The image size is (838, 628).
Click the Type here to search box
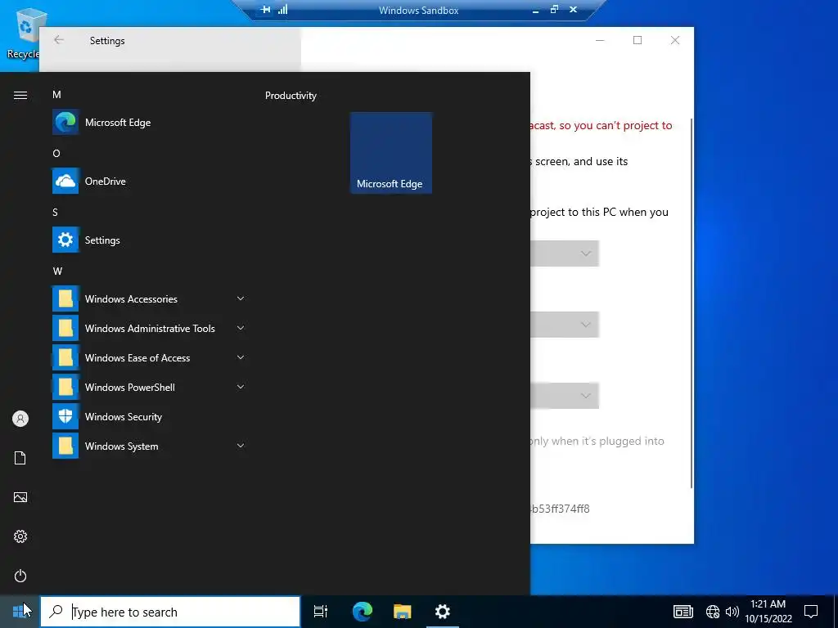tap(170, 612)
